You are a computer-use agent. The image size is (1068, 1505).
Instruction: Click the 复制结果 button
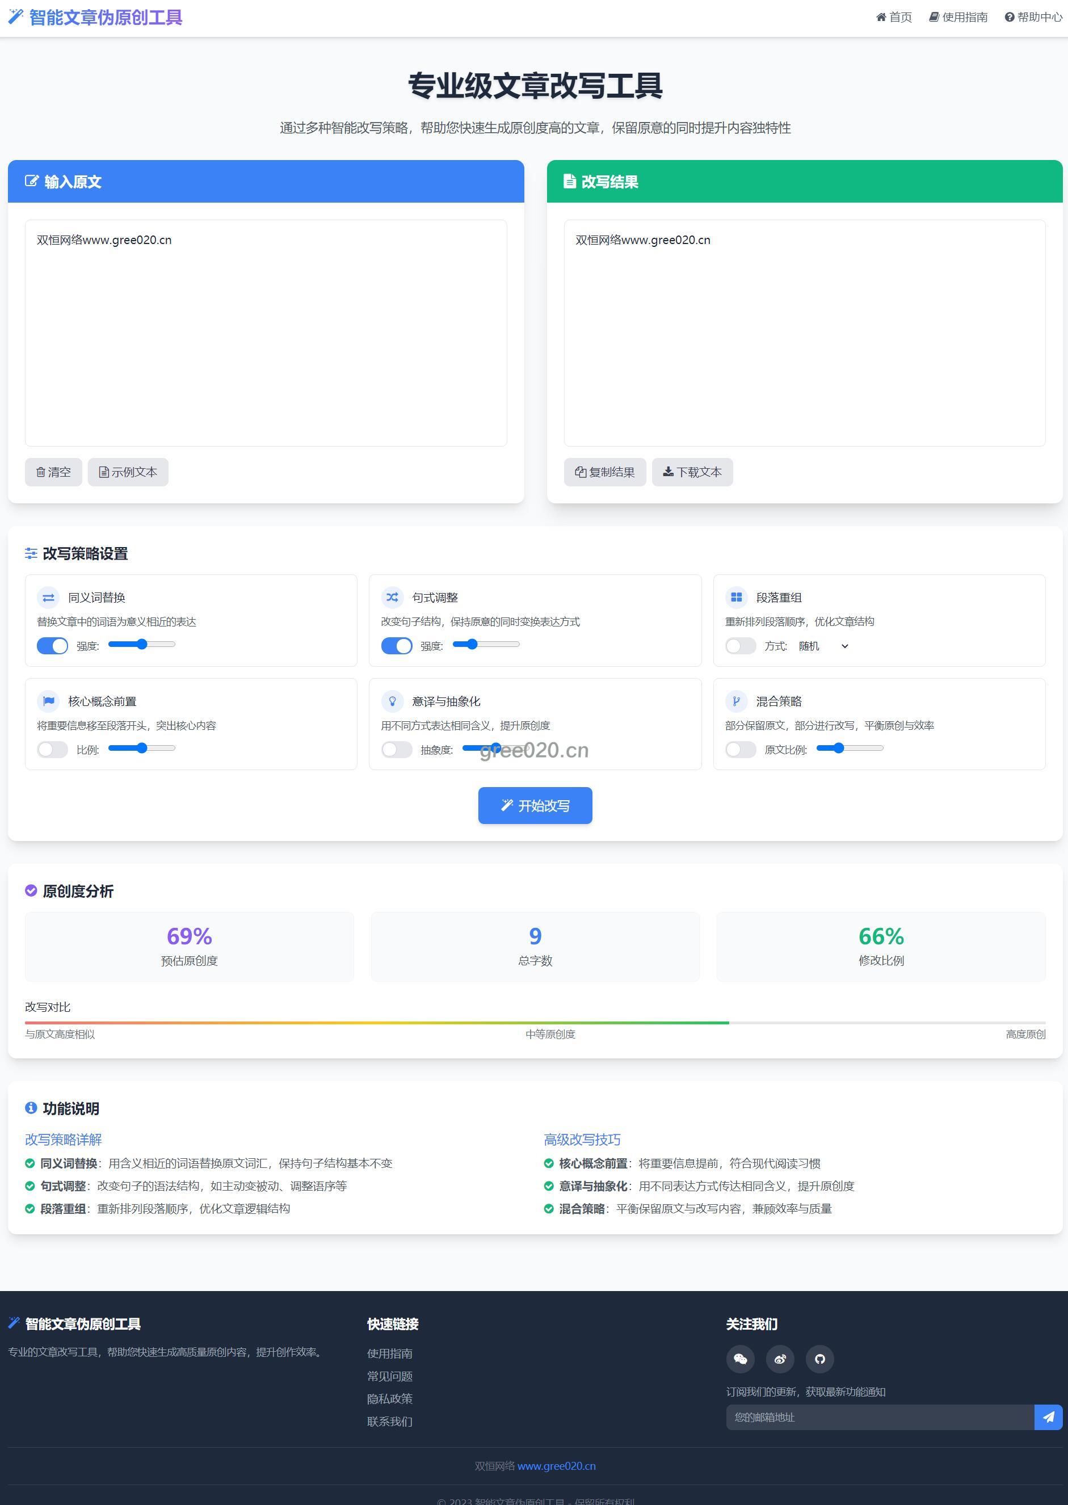pos(604,472)
